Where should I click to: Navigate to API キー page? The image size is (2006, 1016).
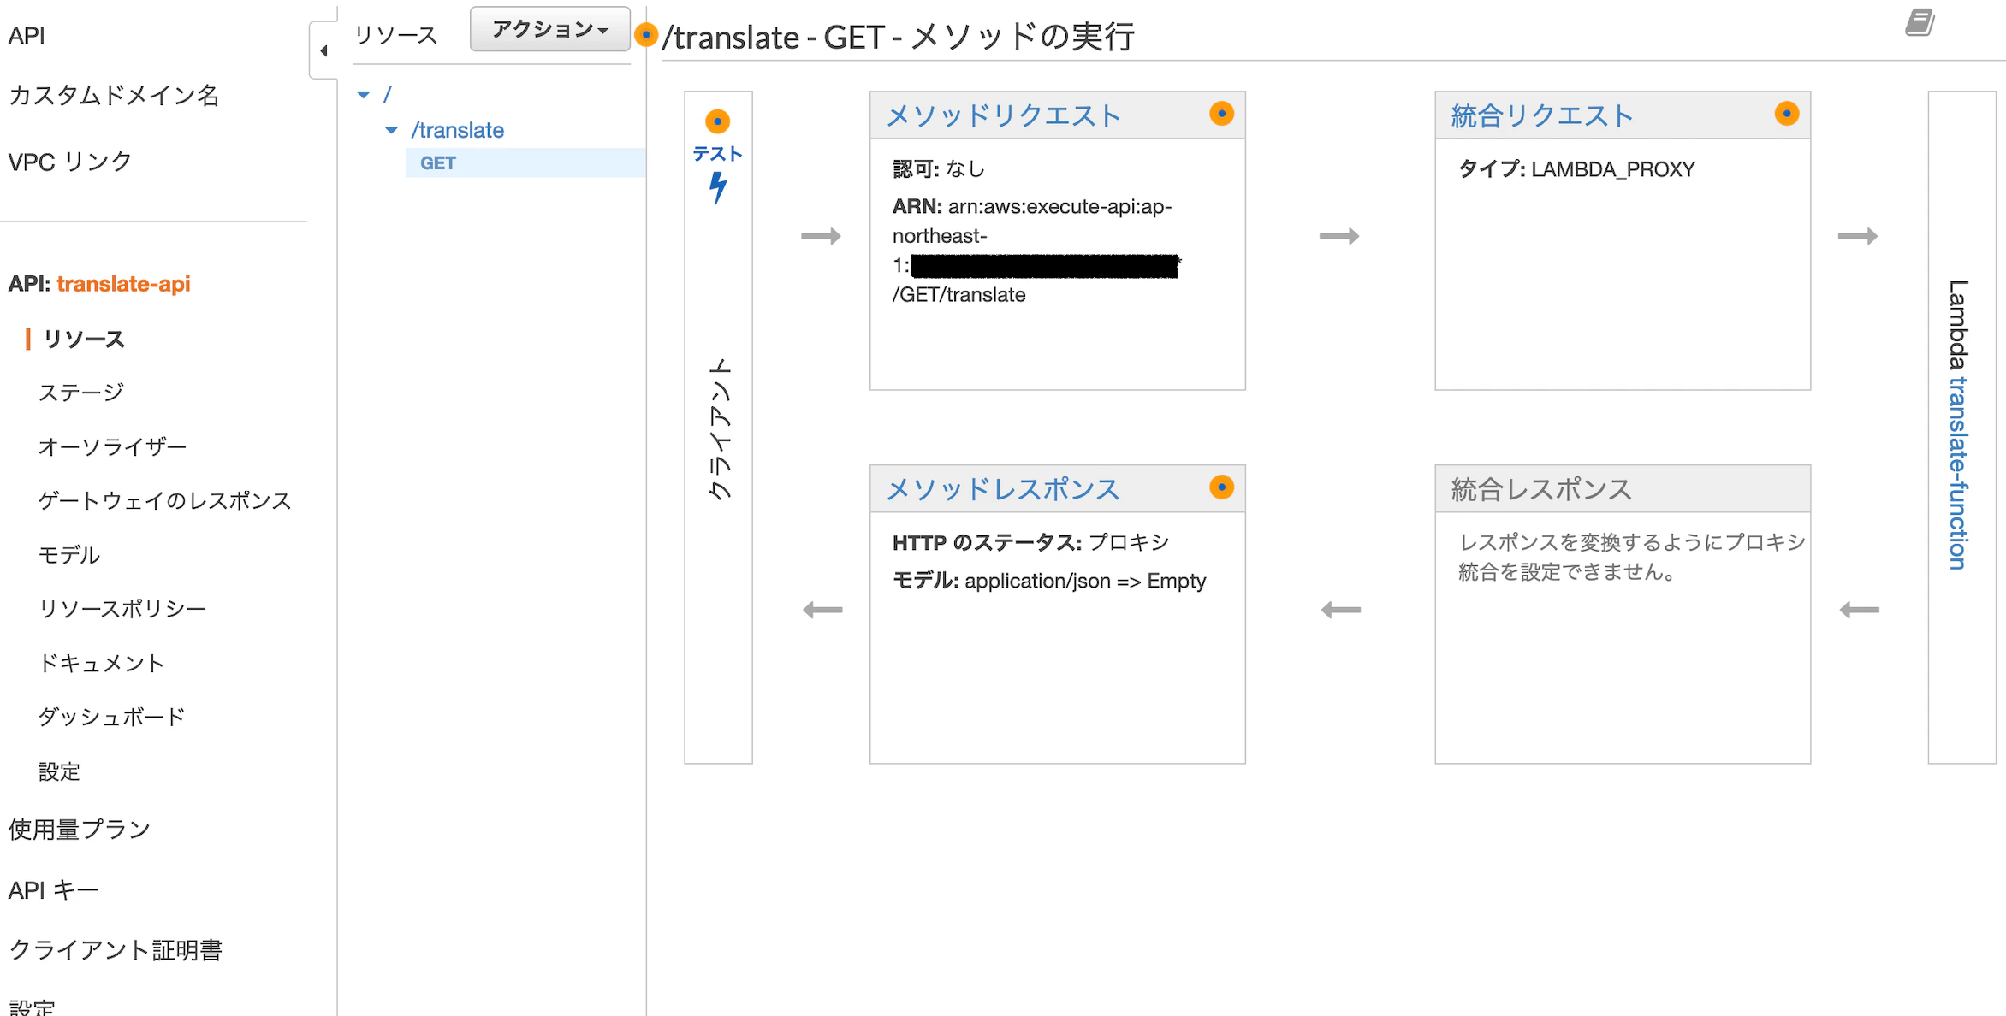[x=53, y=890]
